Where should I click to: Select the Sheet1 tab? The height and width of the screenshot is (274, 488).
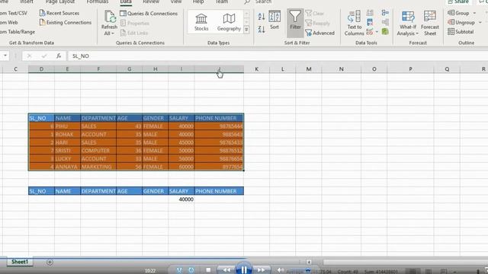coord(20,262)
